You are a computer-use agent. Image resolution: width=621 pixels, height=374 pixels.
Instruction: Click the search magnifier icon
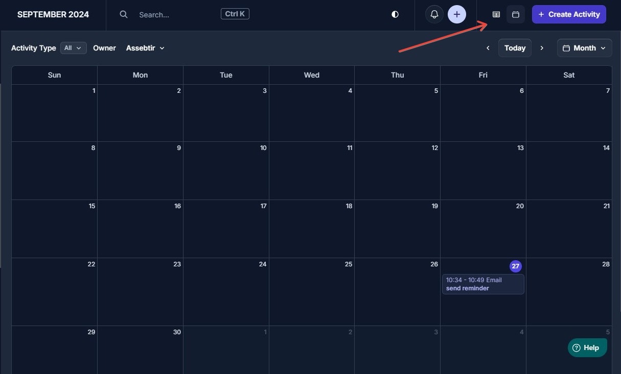[124, 14]
